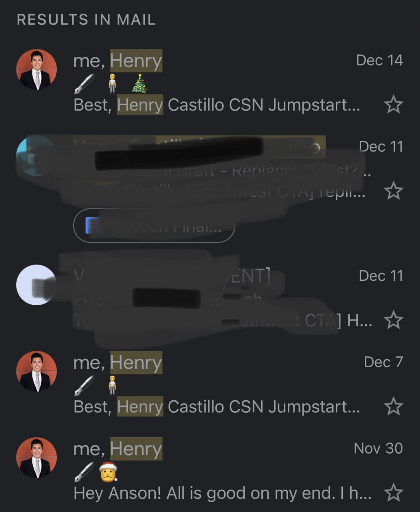Tap blue avatar on redacted Dec 11 email

coord(35,156)
